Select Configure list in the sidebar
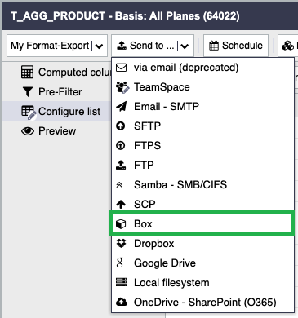 point(60,112)
